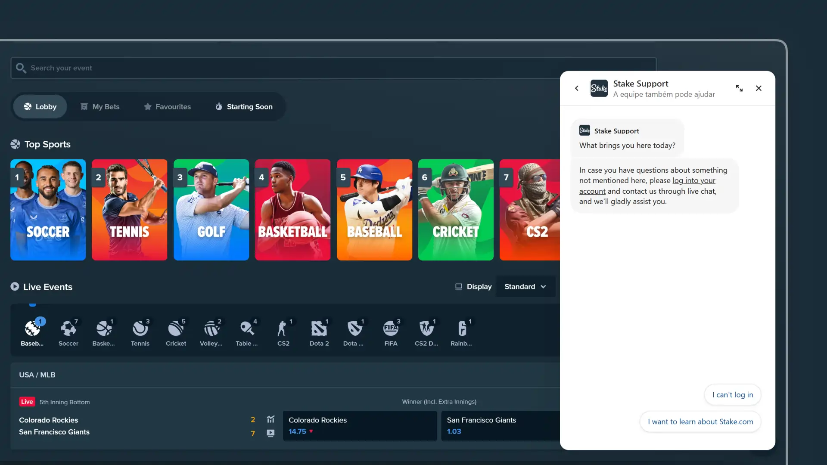Image resolution: width=827 pixels, height=465 pixels.
Task: Open the Tennis top sport card
Action: point(129,210)
